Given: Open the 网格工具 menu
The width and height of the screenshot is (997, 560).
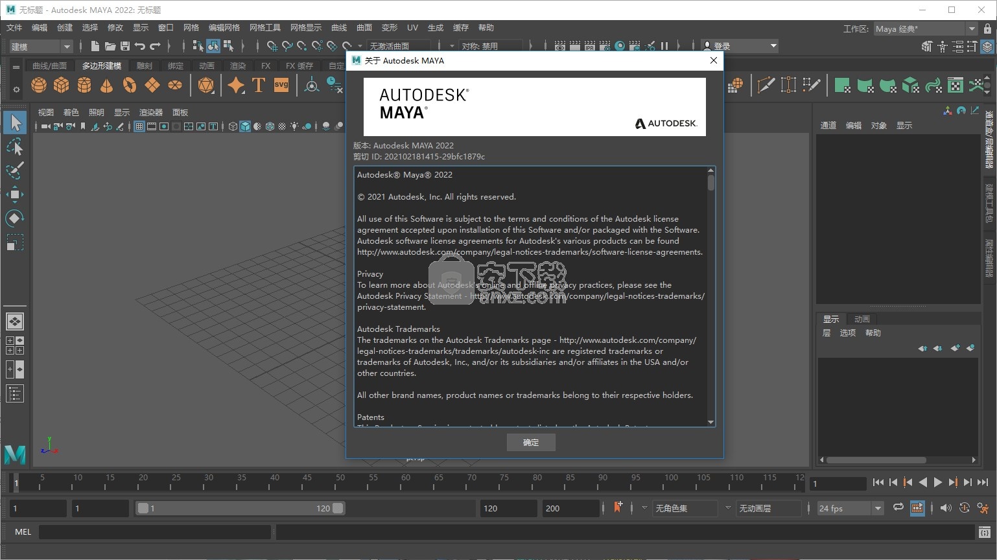Looking at the screenshot, I should (x=264, y=28).
